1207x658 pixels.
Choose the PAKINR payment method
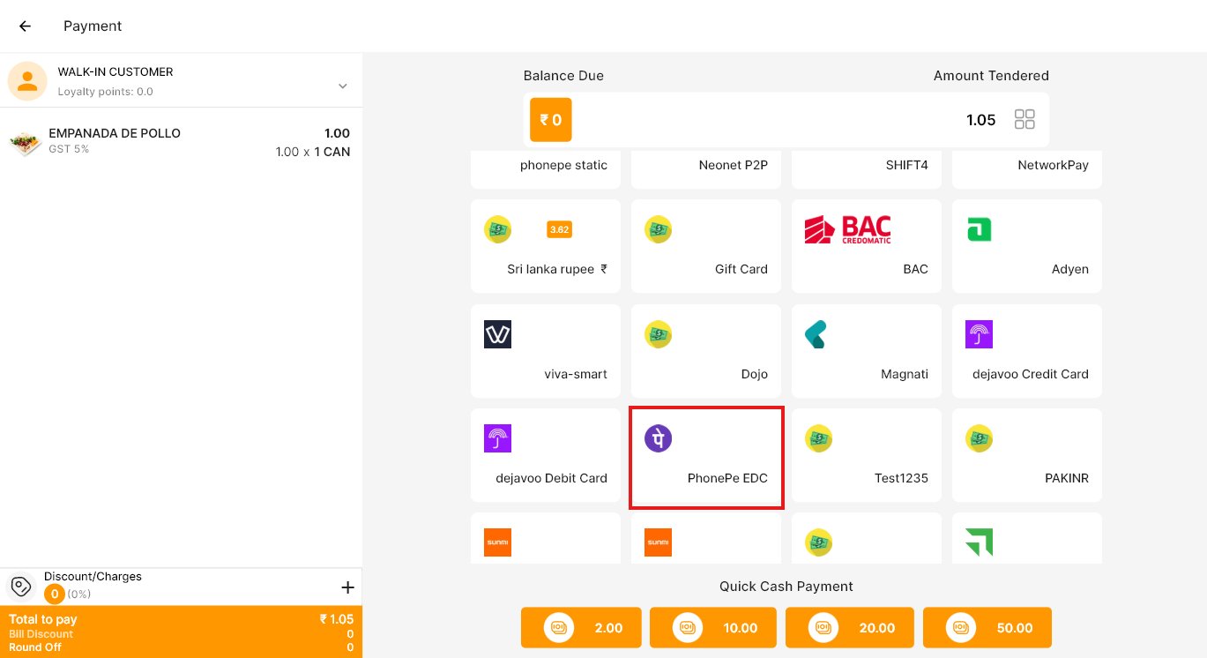point(1027,455)
